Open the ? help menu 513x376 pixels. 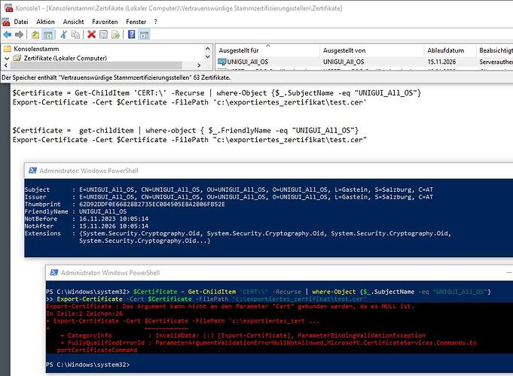[x=155, y=22]
